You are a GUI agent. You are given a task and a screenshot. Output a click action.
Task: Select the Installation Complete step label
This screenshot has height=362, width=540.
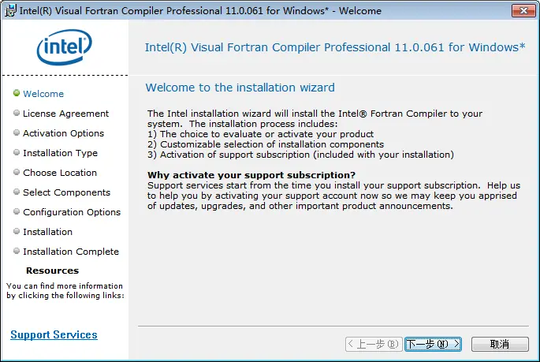71,252
